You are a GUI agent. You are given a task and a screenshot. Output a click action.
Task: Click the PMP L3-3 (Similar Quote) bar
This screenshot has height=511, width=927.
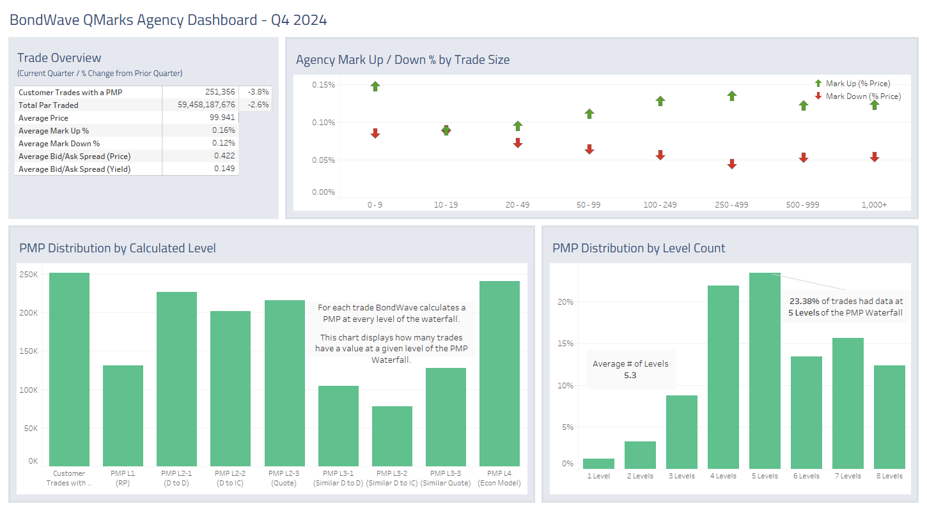pos(446,417)
